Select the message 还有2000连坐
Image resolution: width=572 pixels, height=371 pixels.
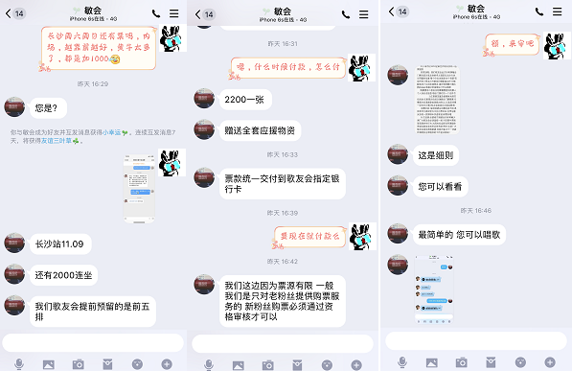point(63,275)
